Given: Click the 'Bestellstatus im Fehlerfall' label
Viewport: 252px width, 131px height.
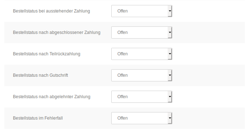Looking at the screenshot, I should tap(38, 118).
